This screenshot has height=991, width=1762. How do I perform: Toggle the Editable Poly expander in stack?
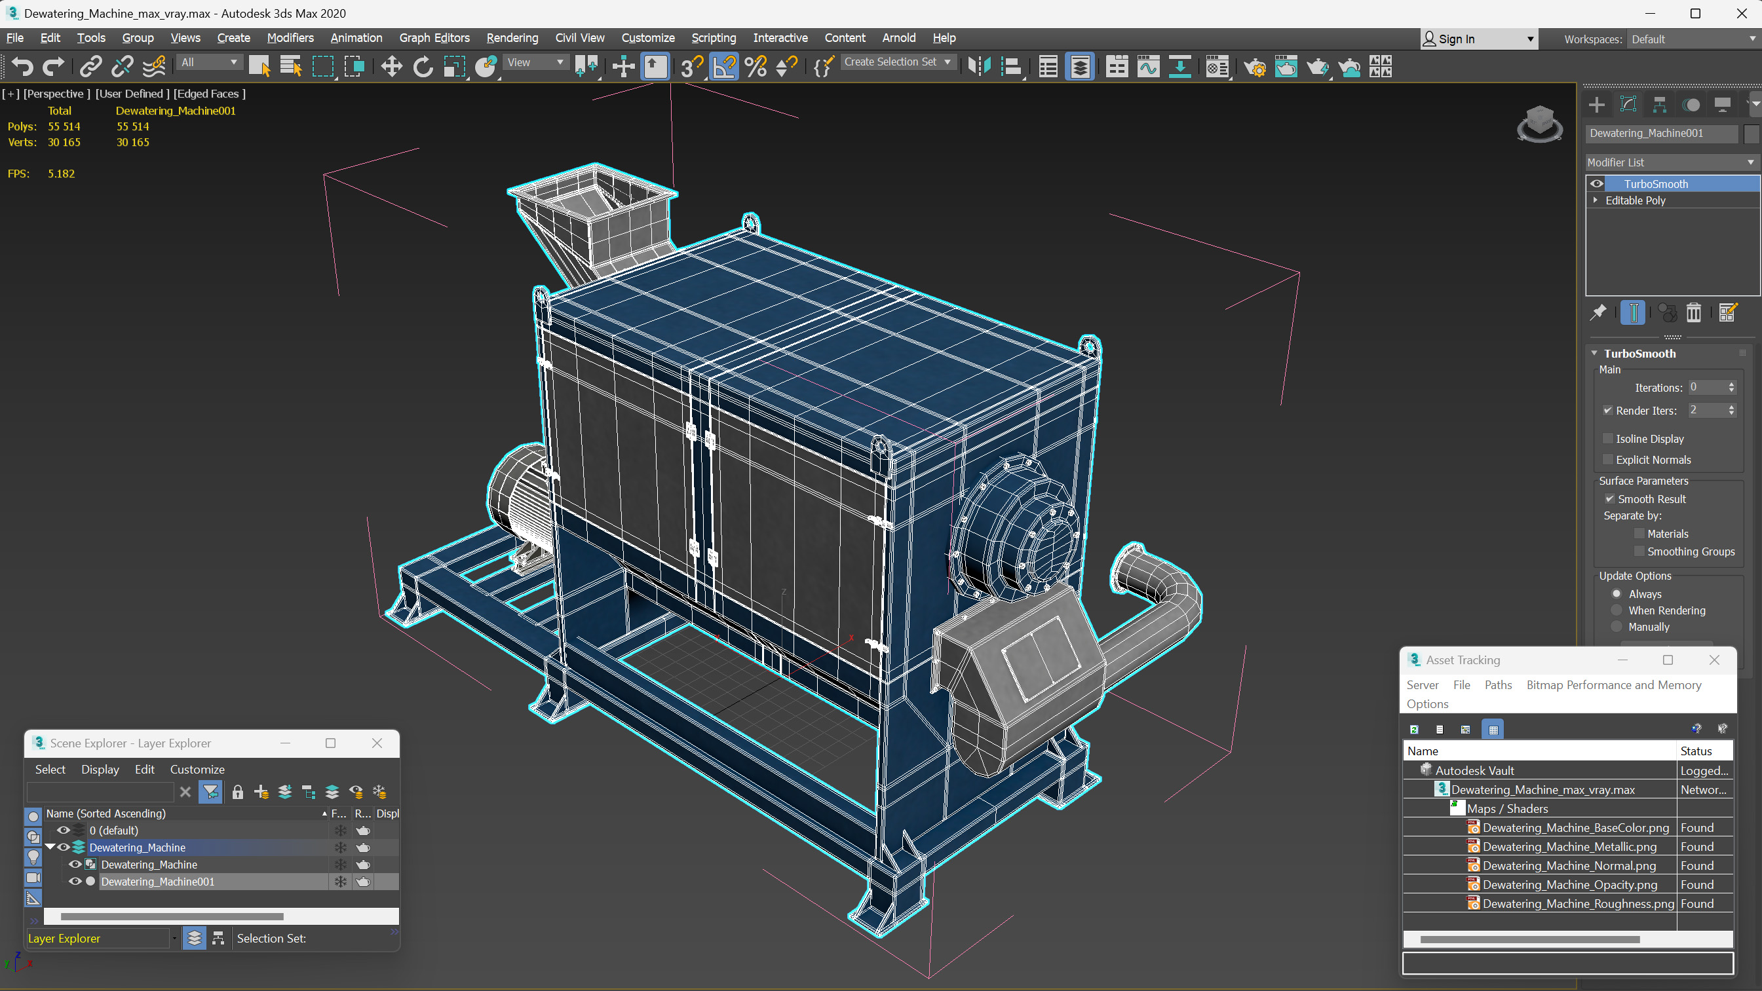tap(1596, 201)
